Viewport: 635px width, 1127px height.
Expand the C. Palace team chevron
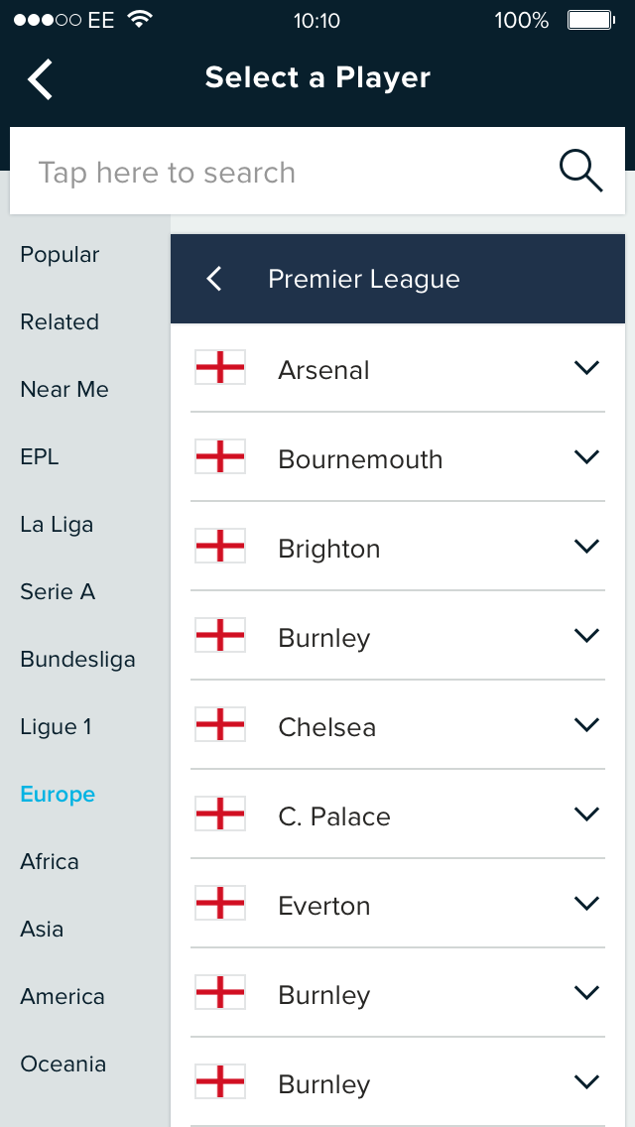pyautogui.click(x=587, y=814)
